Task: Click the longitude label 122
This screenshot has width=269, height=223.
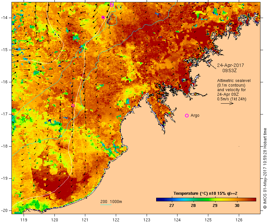Action: (116, 220)
